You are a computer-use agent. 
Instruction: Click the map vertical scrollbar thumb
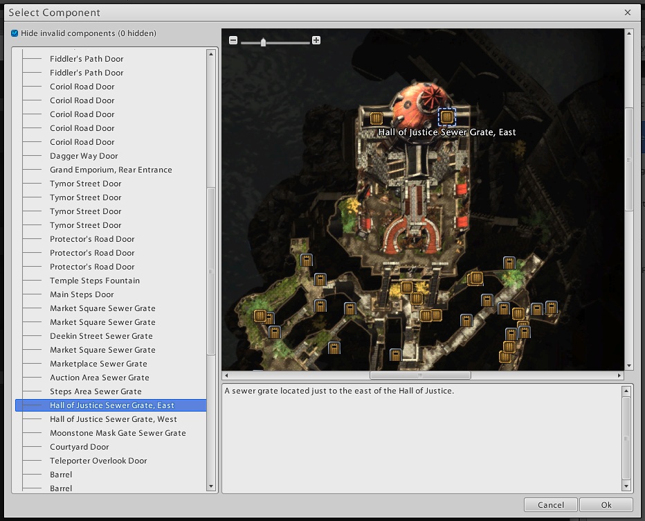[629, 159]
